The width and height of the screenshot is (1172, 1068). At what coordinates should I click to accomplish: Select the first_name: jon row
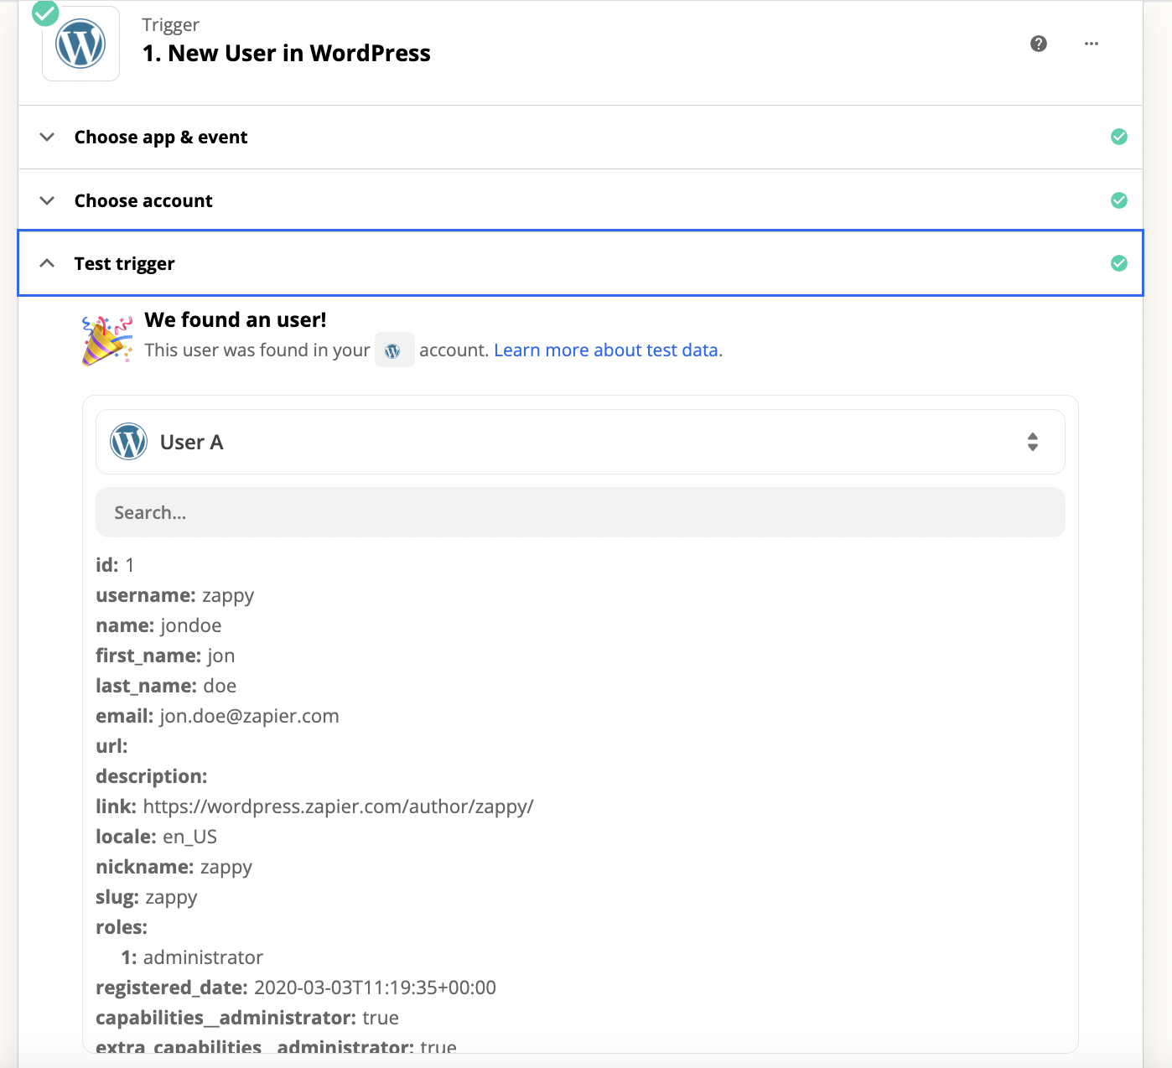pyautogui.click(x=165, y=656)
